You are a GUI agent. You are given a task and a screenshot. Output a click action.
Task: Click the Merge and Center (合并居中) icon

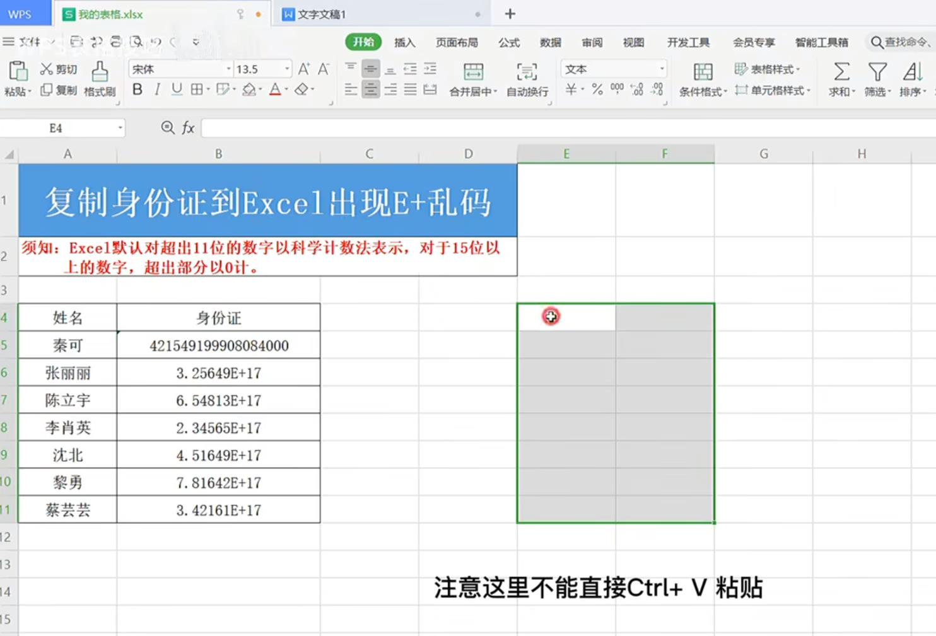point(473,72)
